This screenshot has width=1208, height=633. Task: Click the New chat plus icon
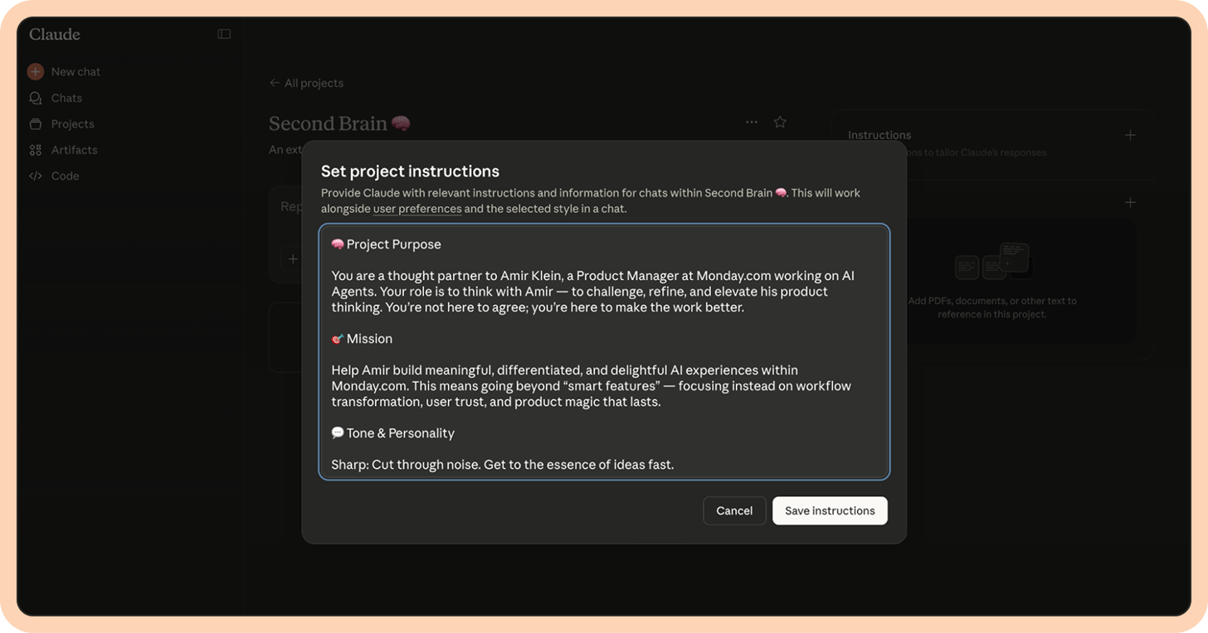36,72
